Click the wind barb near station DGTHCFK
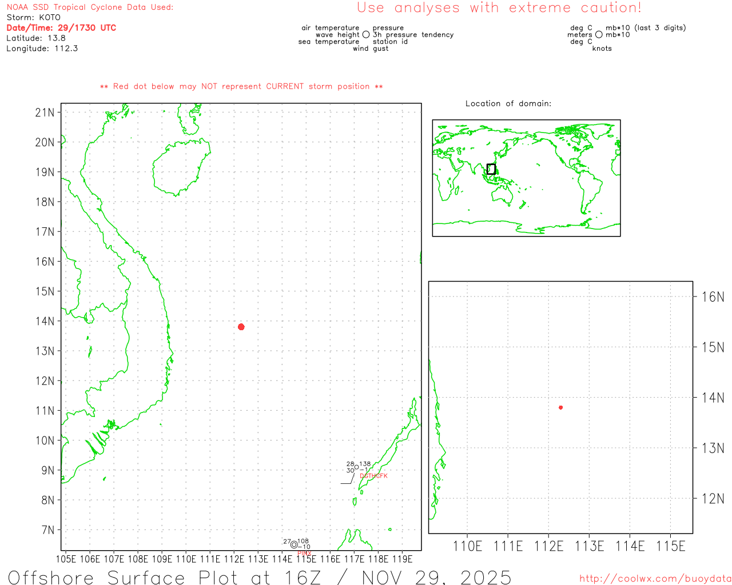The width and height of the screenshot is (732, 585). coord(349,479)
